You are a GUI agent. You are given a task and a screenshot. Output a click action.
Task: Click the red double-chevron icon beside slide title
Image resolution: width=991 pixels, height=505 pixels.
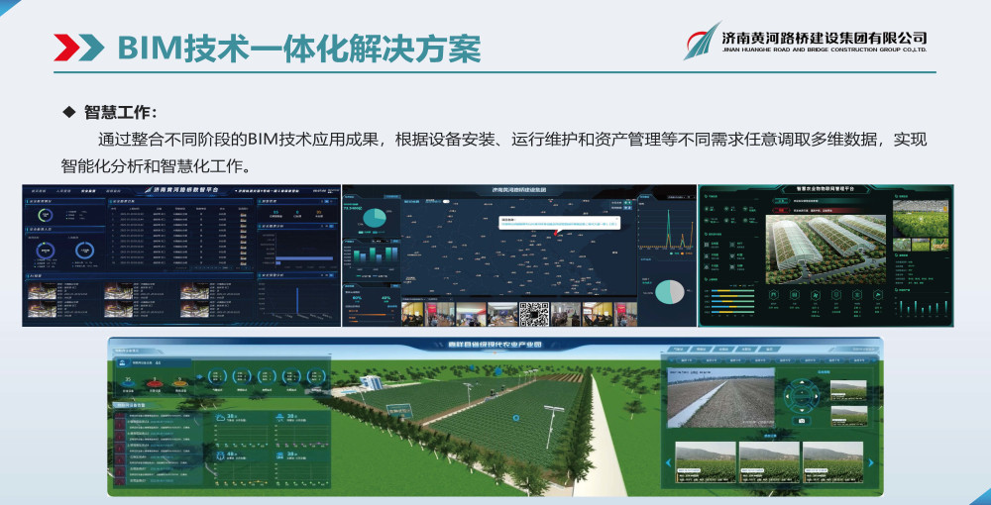(78, 46)
